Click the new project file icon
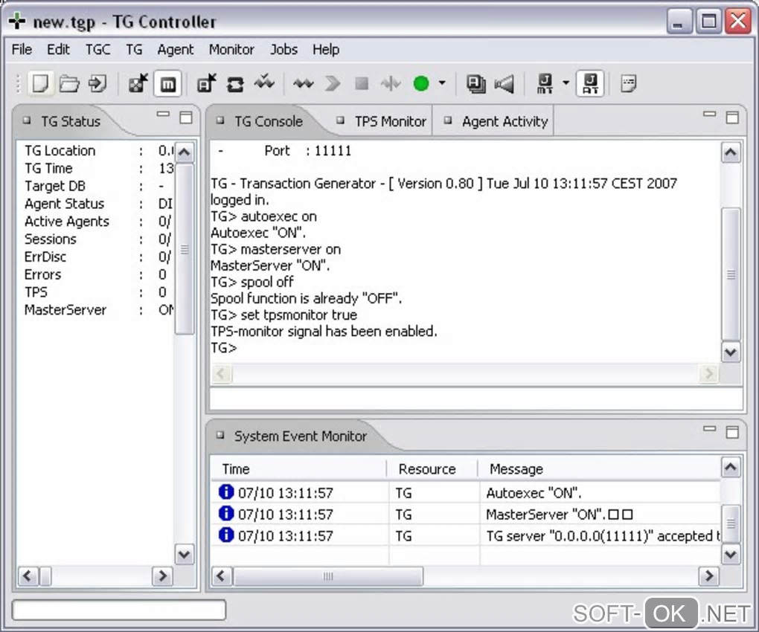Image resolution: width=759 pixels, height=632 pixels. click(x=41, y=84)
